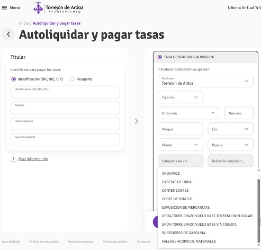Choose GRÚA-TORRE BRAZO VUELO BASE TERRENO PARTICULAR

click(208, 216)
